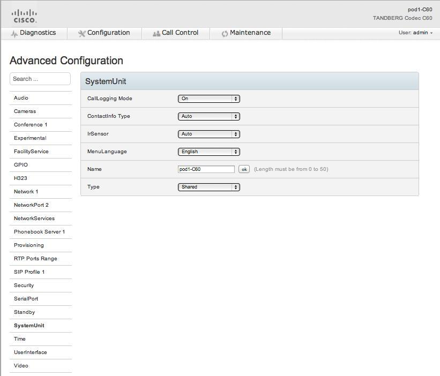Select Provisioning in the sidebar
This screenshot has height=376, width=440.
41,245
